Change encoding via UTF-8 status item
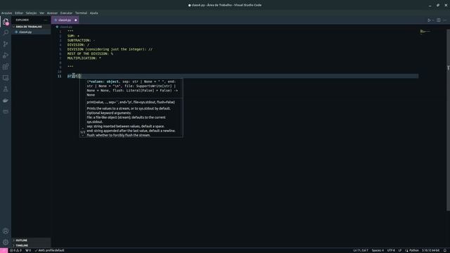Image resolution: width=450 pixels, height=253 pixels. coord(391,250)
